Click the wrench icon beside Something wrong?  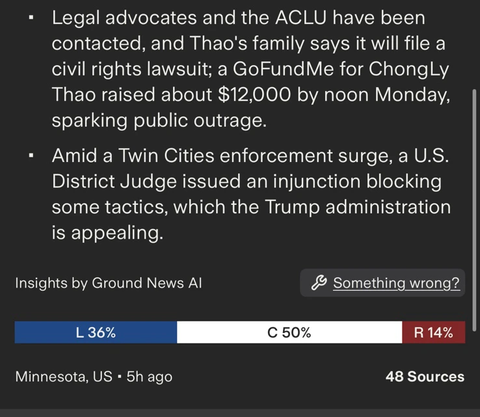(318, 283)
